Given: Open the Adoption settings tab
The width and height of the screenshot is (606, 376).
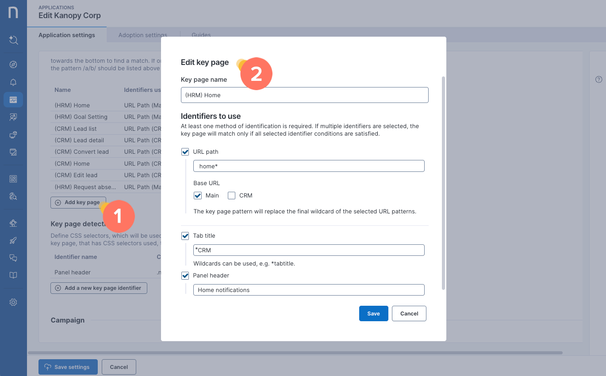Looking at the screenshot, I should [x=142, y=35].
